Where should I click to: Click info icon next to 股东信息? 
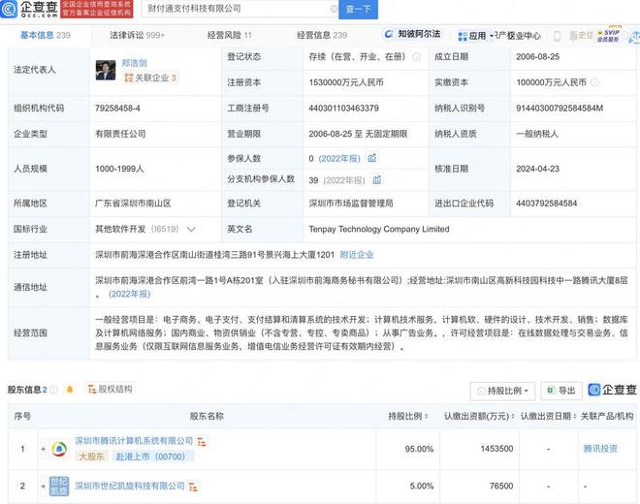[x=54, y=390]
